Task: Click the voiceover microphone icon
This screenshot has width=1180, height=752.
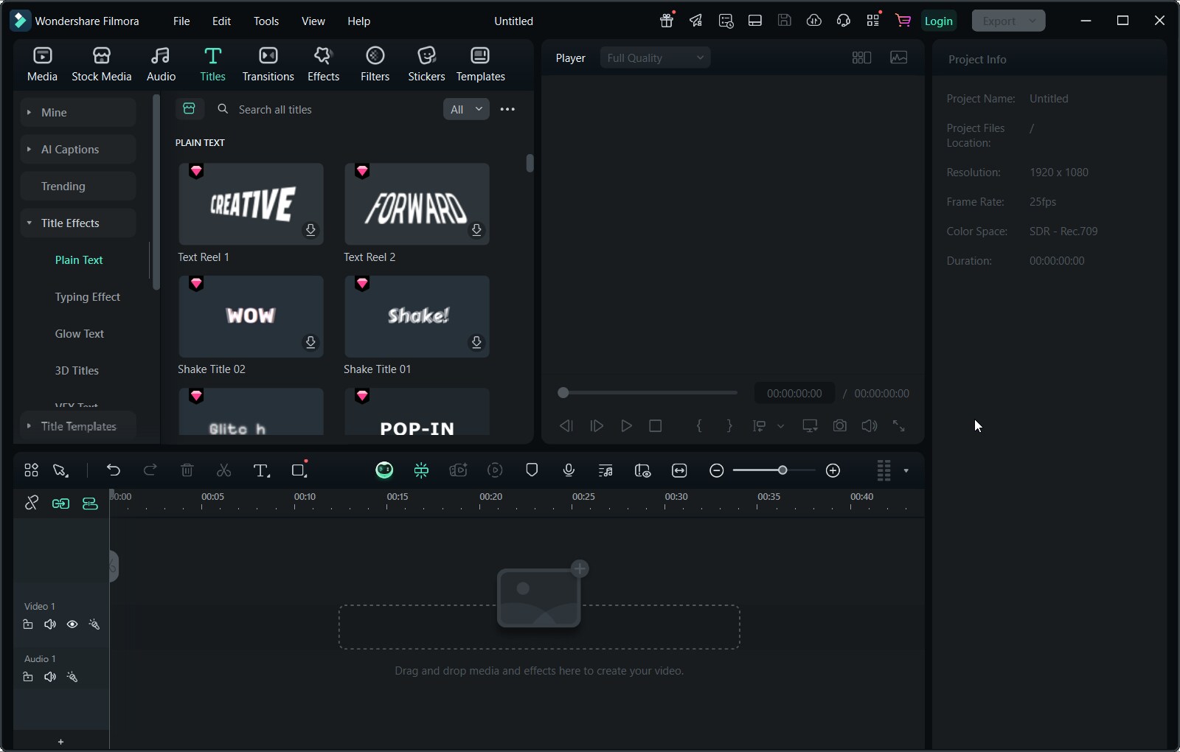Action: click(x=569, y=470)
